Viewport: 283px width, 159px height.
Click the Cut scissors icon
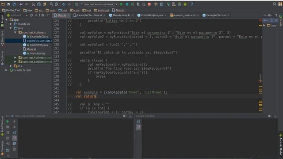[x=34, y=4]
